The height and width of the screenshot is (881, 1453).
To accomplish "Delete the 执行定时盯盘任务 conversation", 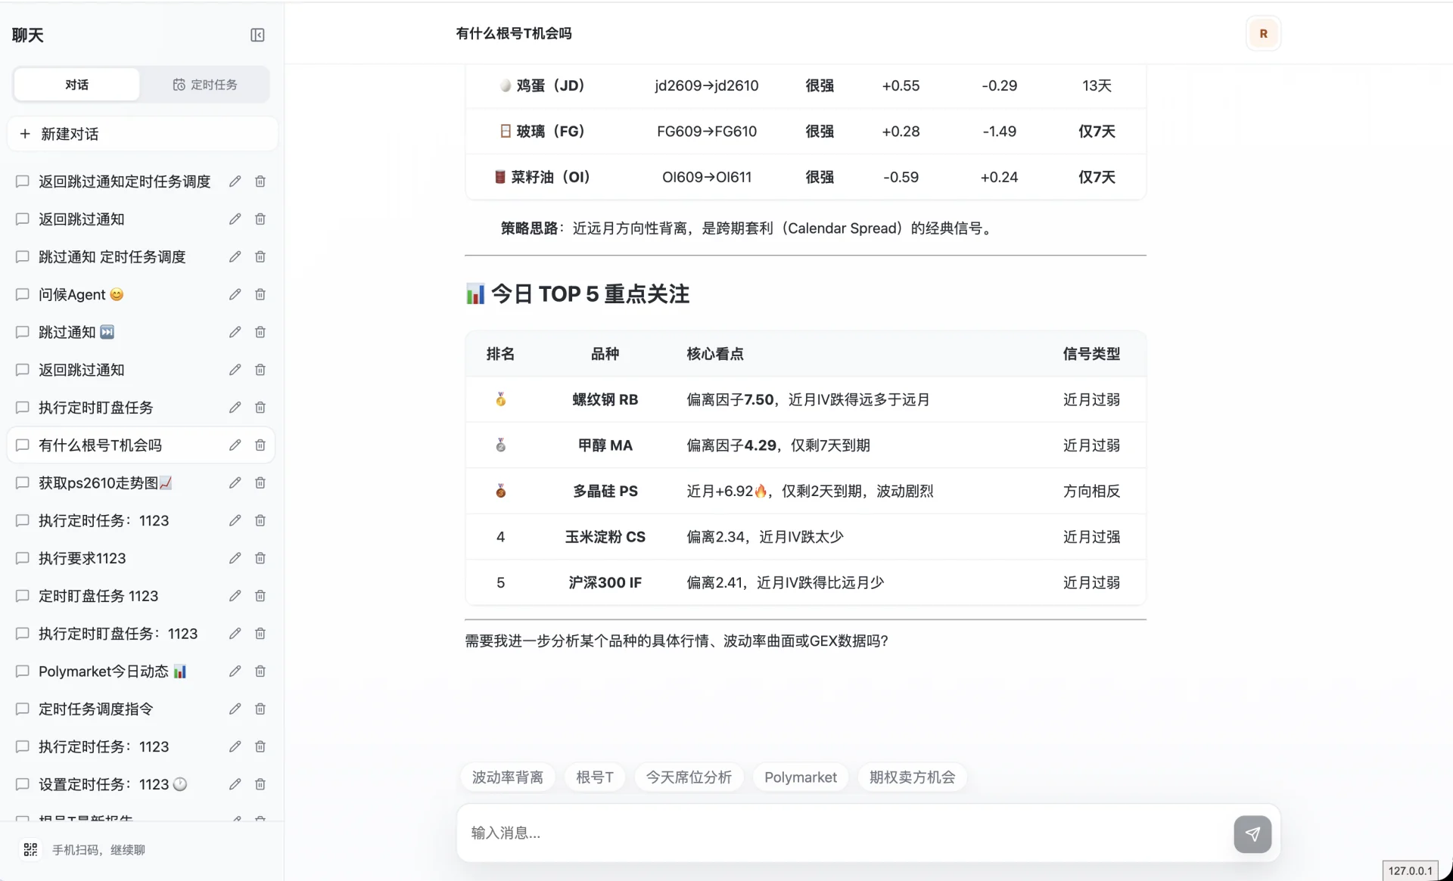I will click(260, 408).
